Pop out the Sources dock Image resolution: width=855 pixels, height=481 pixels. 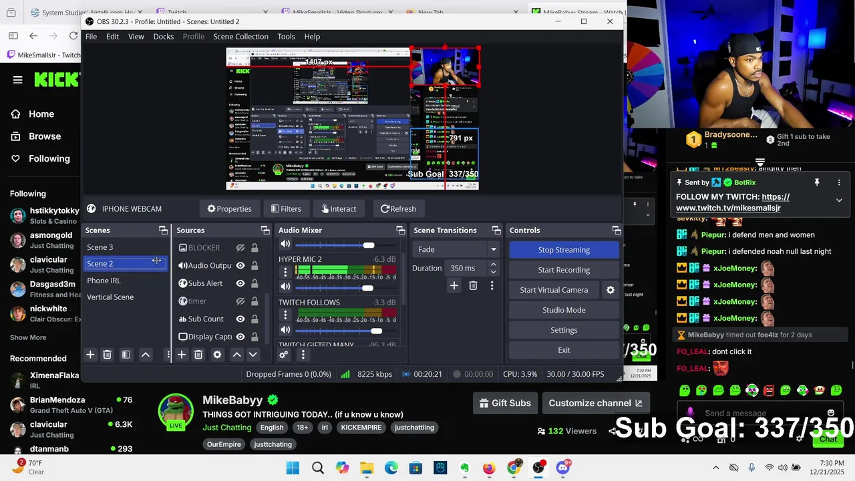265,230
